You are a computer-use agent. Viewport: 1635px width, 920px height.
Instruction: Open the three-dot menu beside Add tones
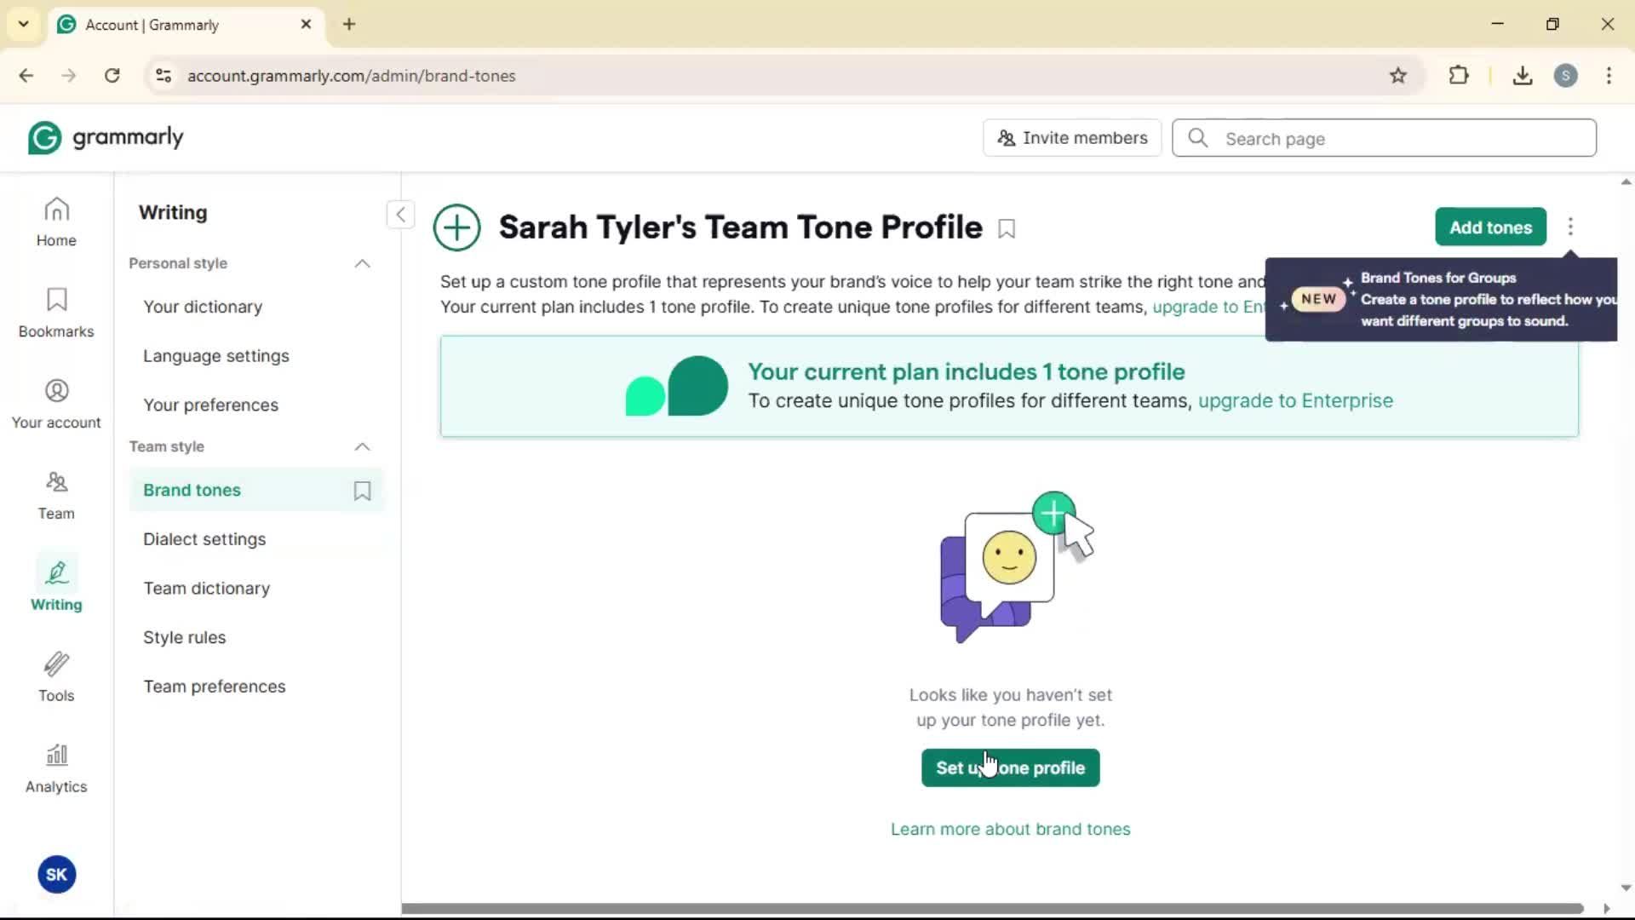point(1570,227)
